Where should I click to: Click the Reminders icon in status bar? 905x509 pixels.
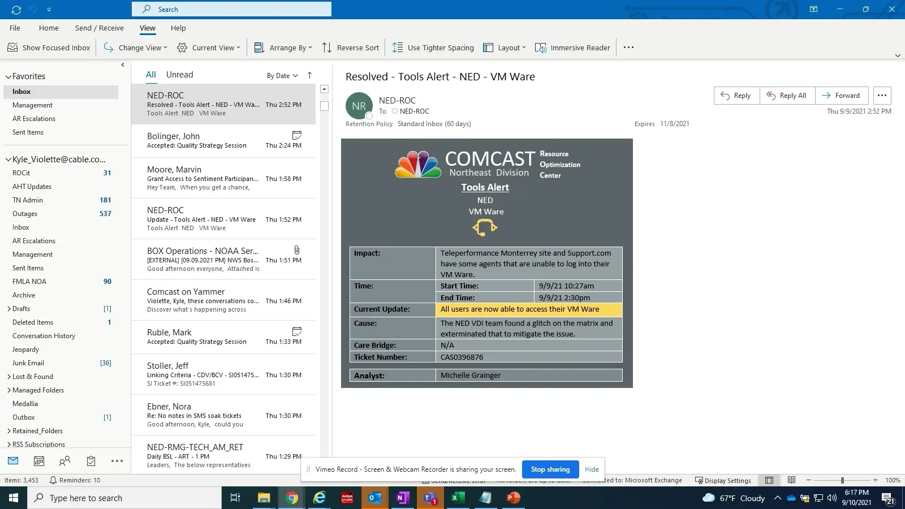coord(52,480)
